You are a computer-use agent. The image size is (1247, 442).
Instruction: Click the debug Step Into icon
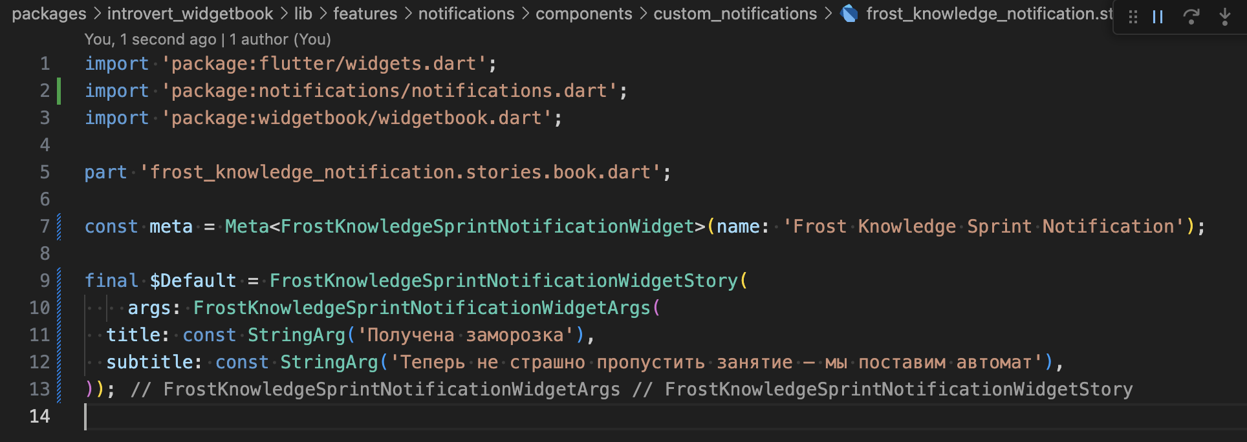click(x=1224, y=17)
